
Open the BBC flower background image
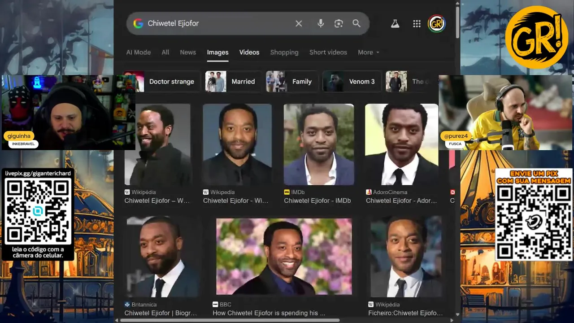pos(284,257)
